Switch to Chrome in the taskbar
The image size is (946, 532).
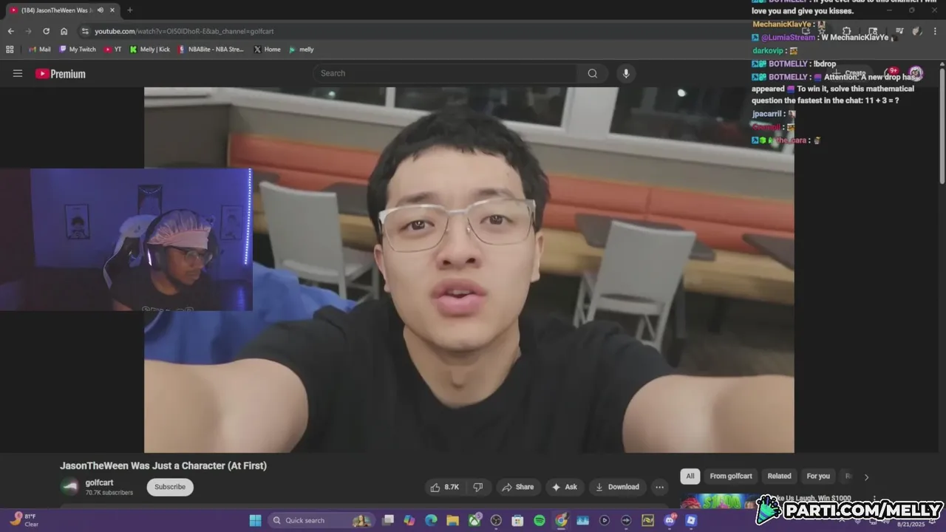[x=561, y=520]
